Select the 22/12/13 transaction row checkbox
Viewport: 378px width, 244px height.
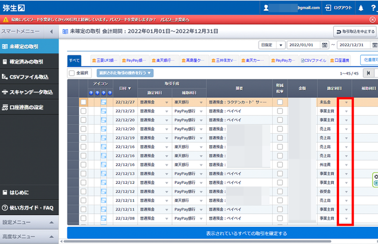(x=83, y=173)
